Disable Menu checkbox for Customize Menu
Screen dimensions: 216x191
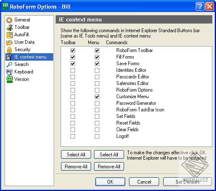pos(97,97)
